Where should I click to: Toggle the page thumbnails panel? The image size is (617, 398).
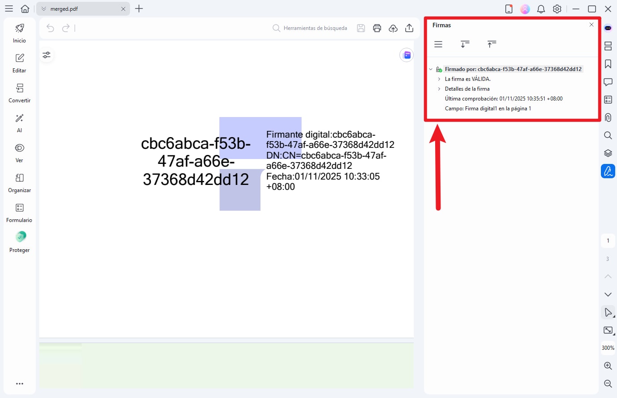(x=608, y=46)
